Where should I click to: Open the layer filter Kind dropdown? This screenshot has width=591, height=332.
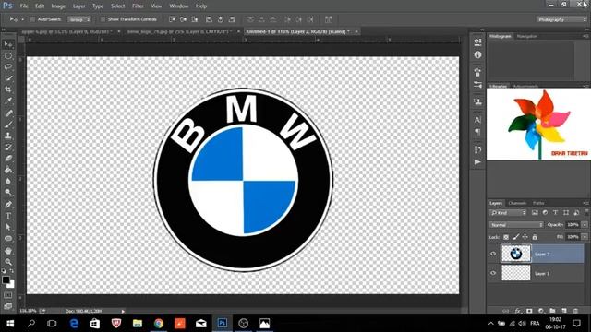point(508,213)
